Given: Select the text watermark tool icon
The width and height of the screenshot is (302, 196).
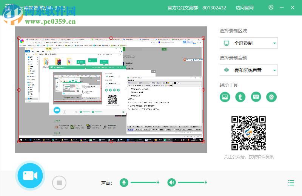Looking at the screenshot, I should tap(240, 97).
